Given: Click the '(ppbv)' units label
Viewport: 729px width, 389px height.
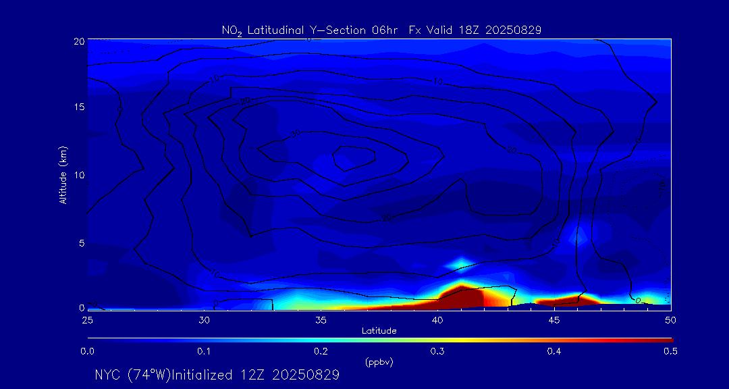Looking at the screenshot, I should click(x=379, y=362).
